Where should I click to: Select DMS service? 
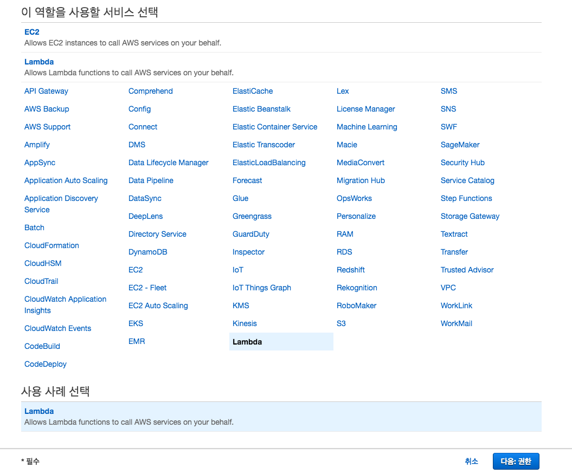click(x=137, y=145)
